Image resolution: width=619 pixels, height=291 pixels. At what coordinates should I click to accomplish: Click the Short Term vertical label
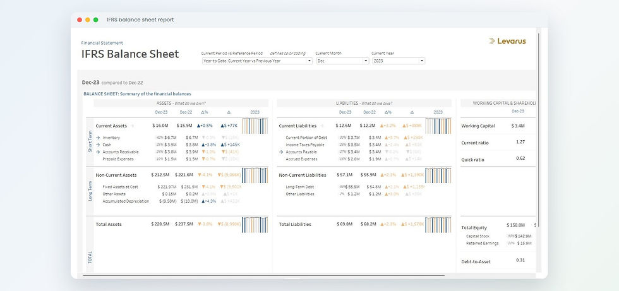pyautogui.click(x=90, y=141)
